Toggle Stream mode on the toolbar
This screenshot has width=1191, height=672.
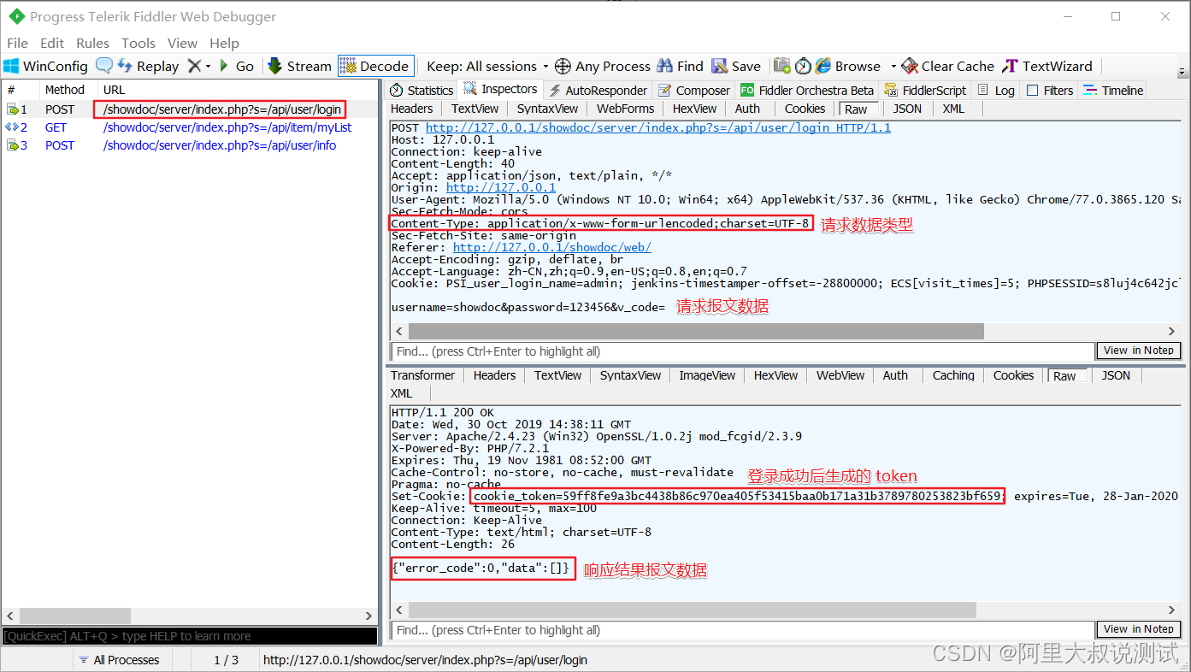click(x=299, y=66)
